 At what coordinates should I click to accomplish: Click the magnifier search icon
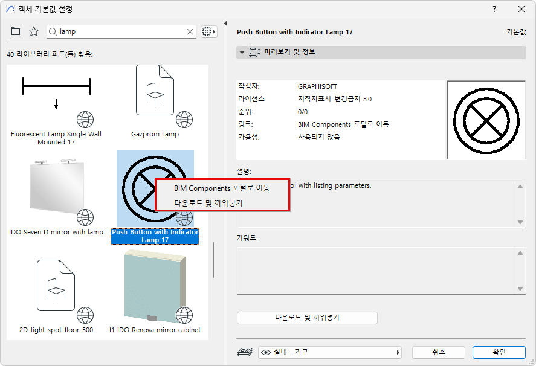point(53,32)
